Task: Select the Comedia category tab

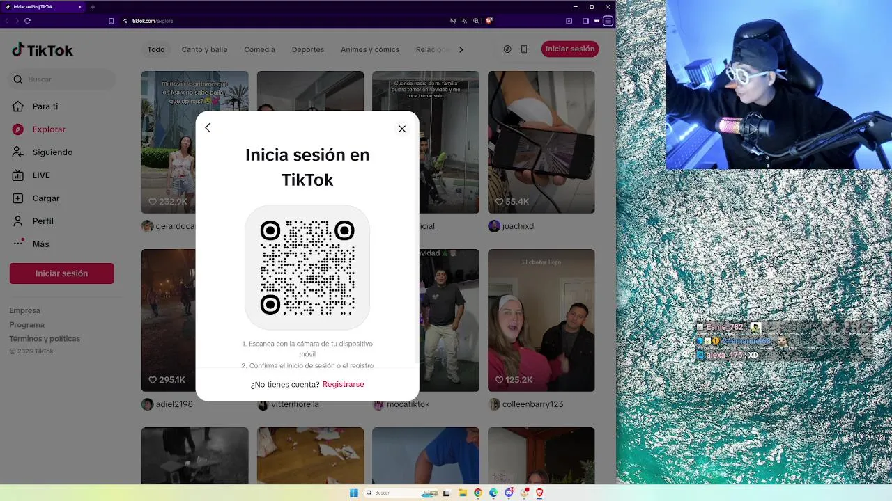Action: pos(259,49)
